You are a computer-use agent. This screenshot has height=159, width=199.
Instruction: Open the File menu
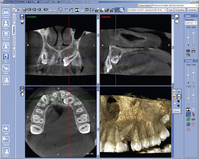pos(13,5)
